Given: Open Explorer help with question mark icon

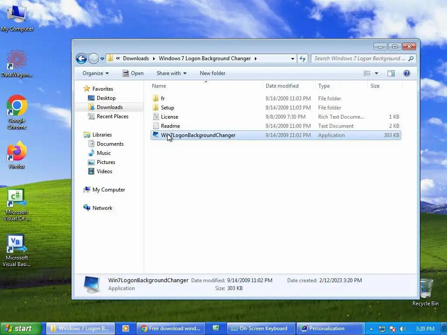Looking at the screenshot, I should click(407, 73).
